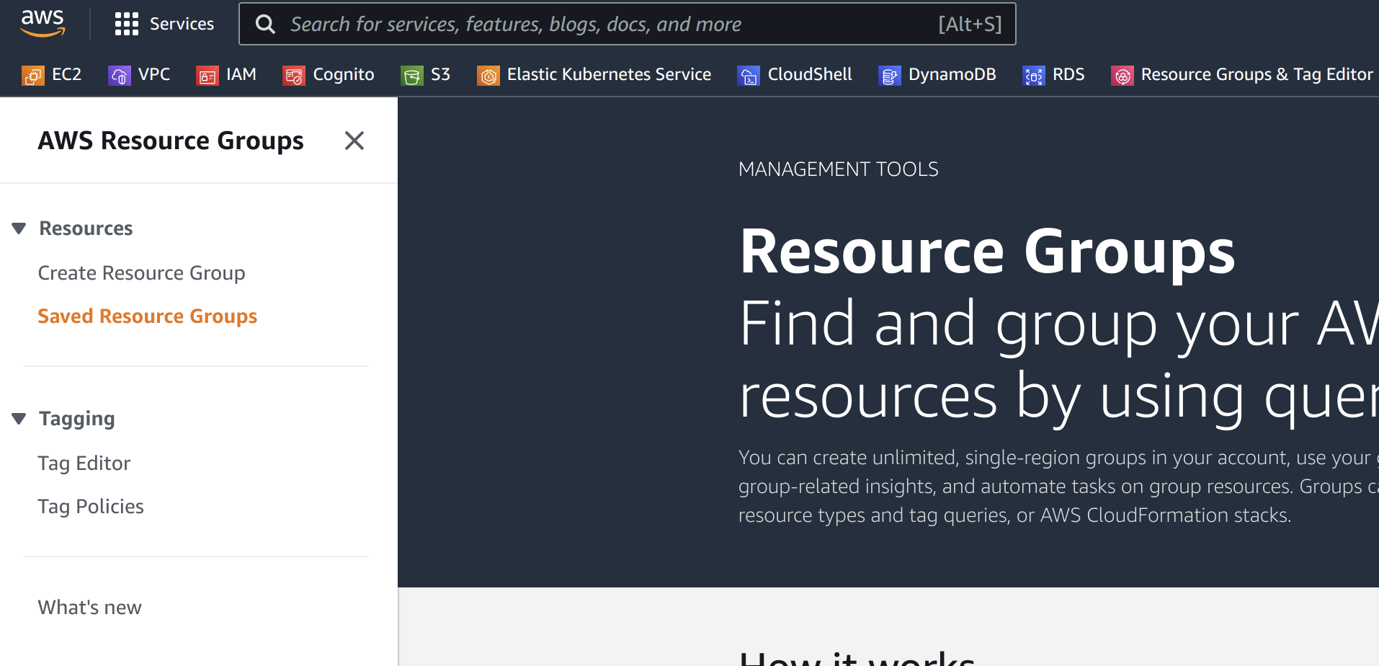Click the MANAGEMENT TOOLS heading text
The height and width of the screenshot is (666, 1379).
pyautogui.click(x=838, y=169)
